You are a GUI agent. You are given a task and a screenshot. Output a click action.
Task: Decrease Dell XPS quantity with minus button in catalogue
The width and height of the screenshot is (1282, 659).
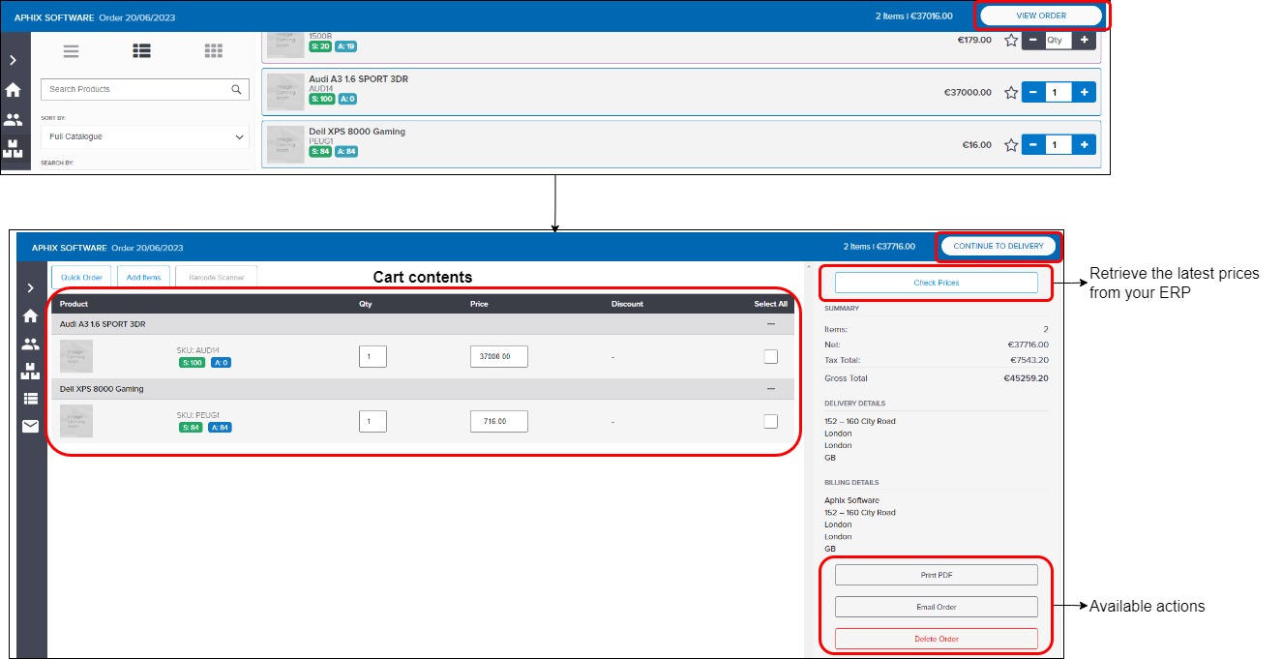(x=1032, y=145)
